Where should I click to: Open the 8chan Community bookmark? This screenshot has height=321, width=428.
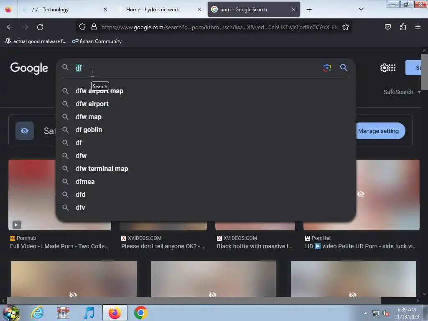coord(97,41)
